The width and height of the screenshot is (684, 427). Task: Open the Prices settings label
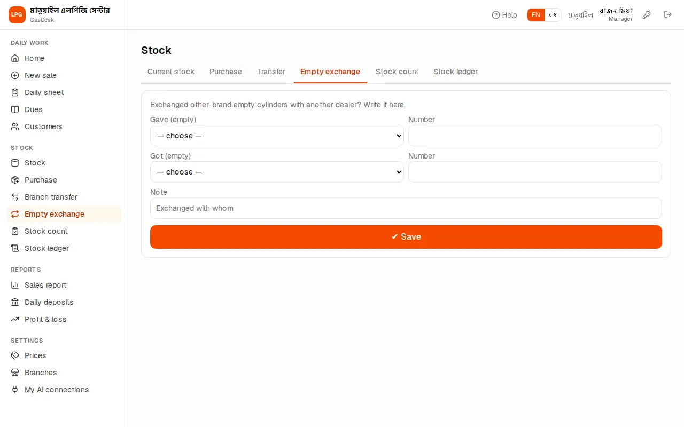(x=35, y=355)
